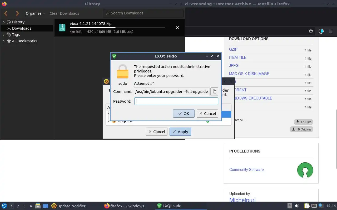Viewport: 337px width, 210px height.
Task: Click the 14:44 clock in the panel
Action: coord(331,206)
